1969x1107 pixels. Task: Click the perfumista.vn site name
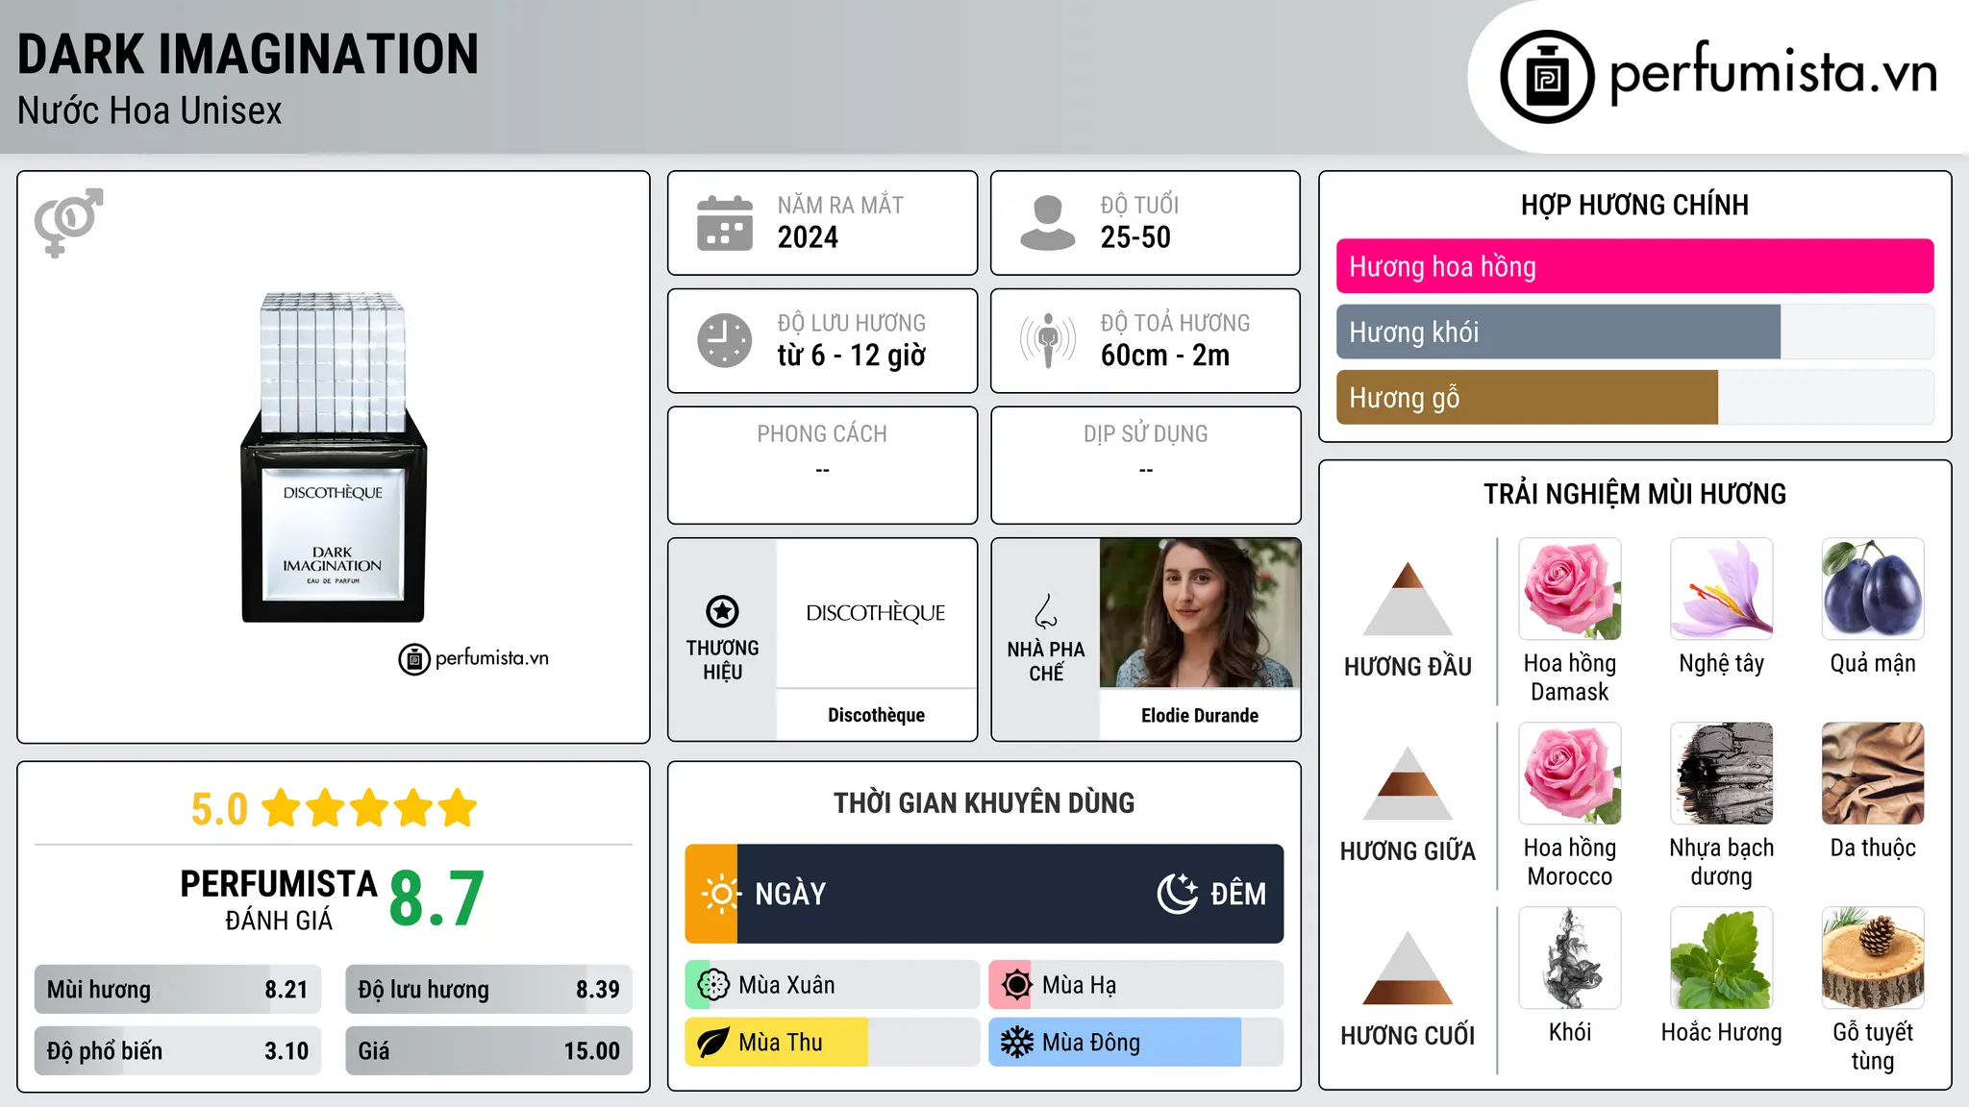point(1774,73)
